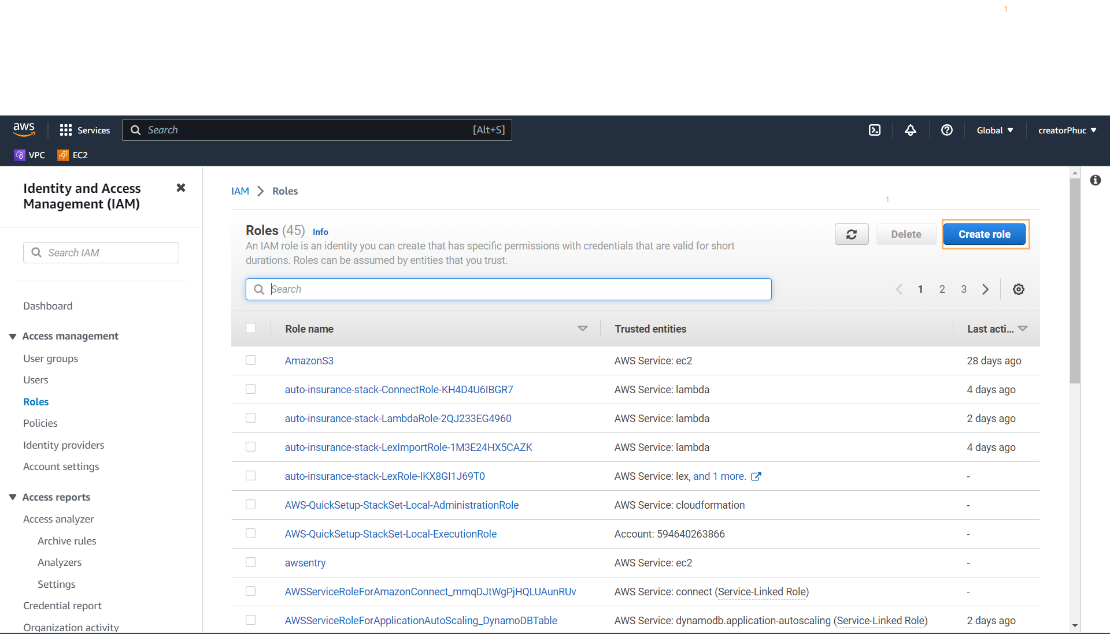The width and height of the screenshot is (1110, 634).
Task: Click the vertical page scrollbar
Action: [x=1075, y=281]
